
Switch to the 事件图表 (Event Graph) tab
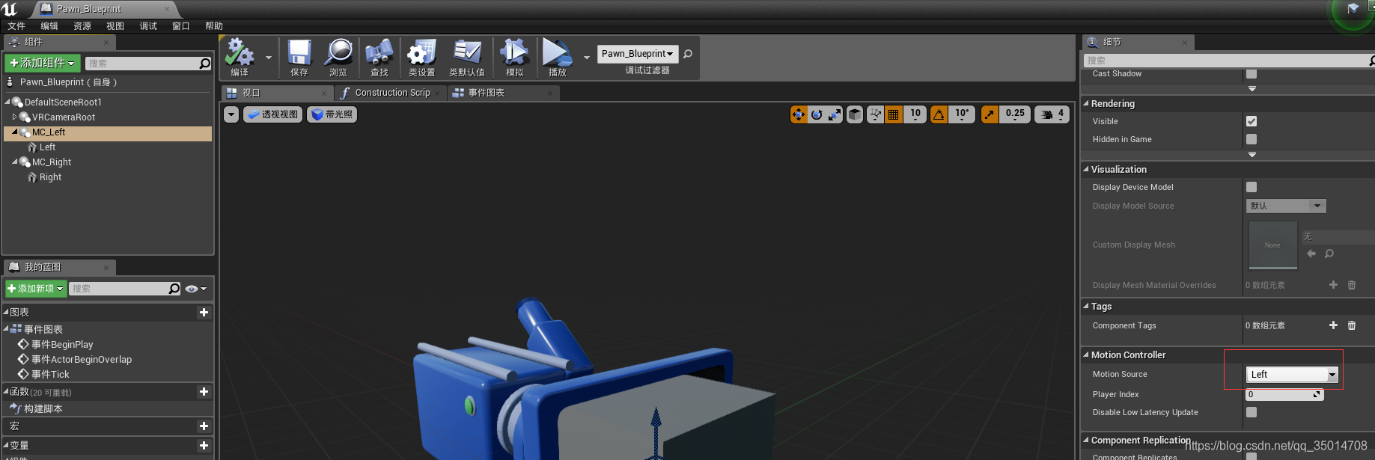(x=503, y=93)
